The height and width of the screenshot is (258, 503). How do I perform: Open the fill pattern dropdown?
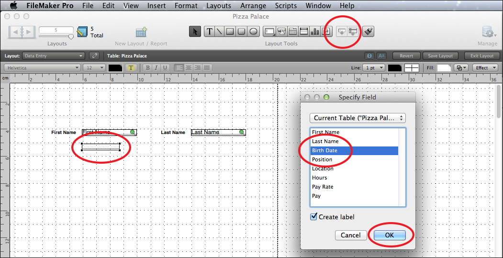point(461,68)
